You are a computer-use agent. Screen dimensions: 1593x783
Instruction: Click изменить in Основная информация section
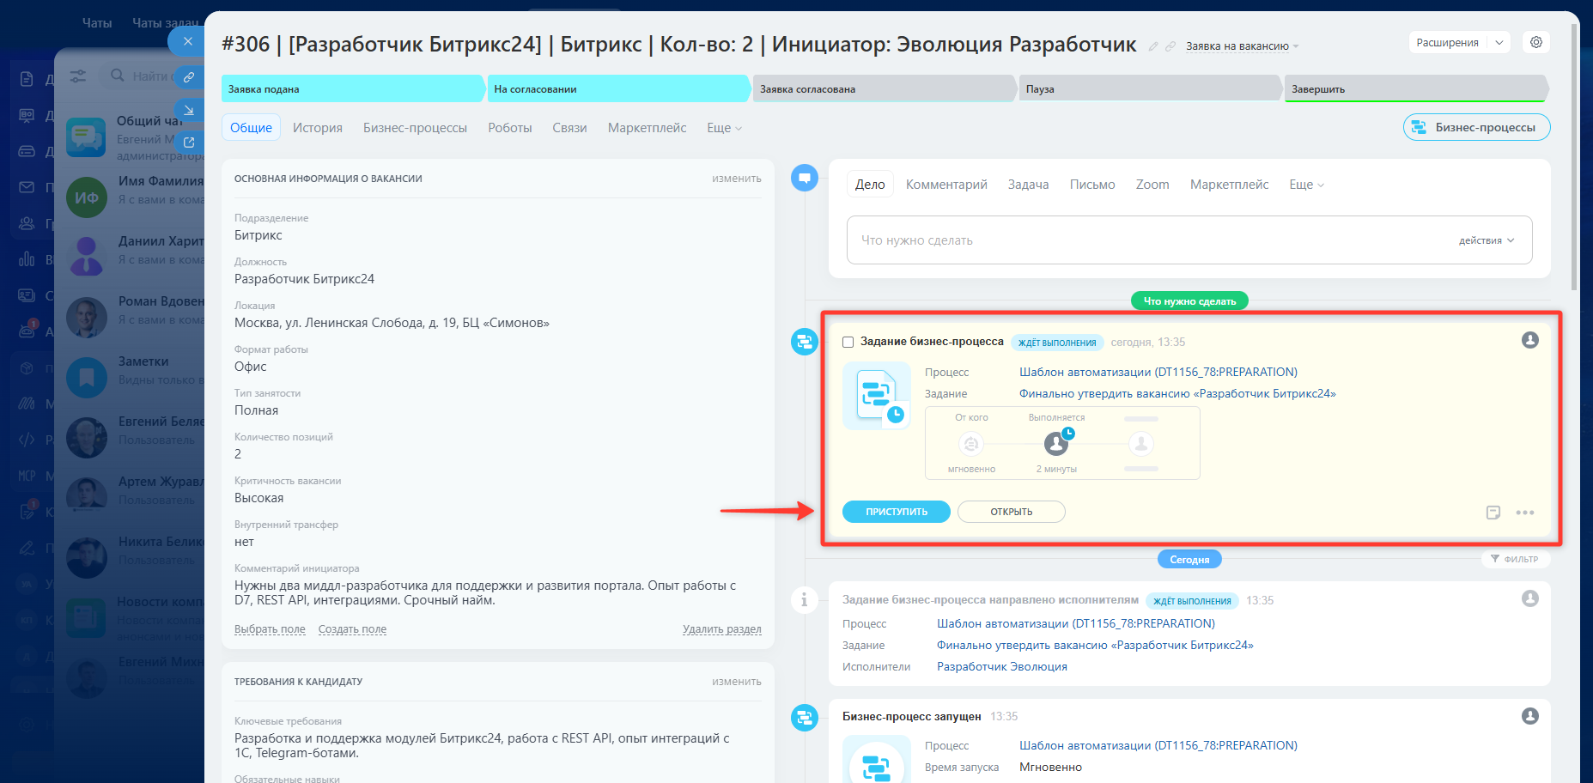[x=737, y=179]
